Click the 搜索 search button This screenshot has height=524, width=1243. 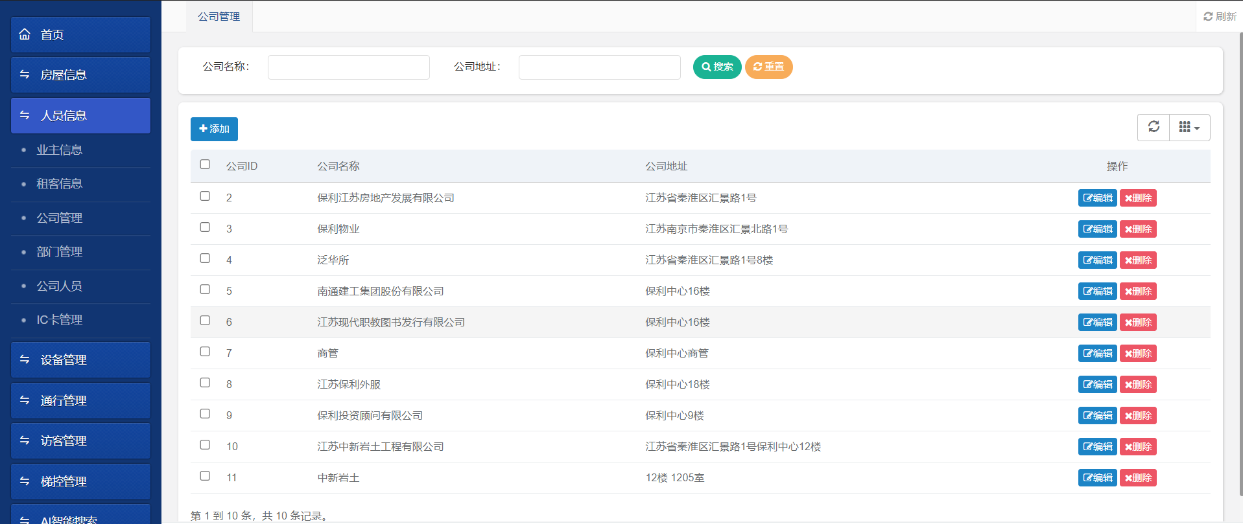click(x=717, y=67)
